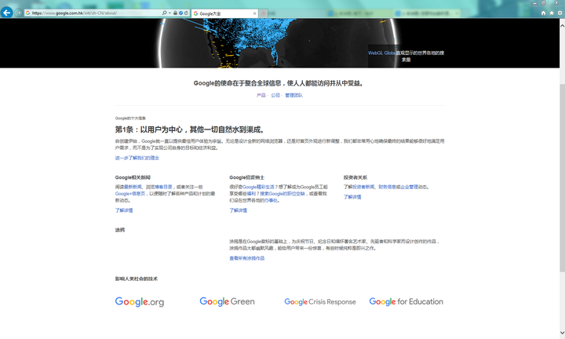Viewport: 565px width, 339px height.
Task: Click the Google favicon in the address bar
Action: (x=27, y=13)
